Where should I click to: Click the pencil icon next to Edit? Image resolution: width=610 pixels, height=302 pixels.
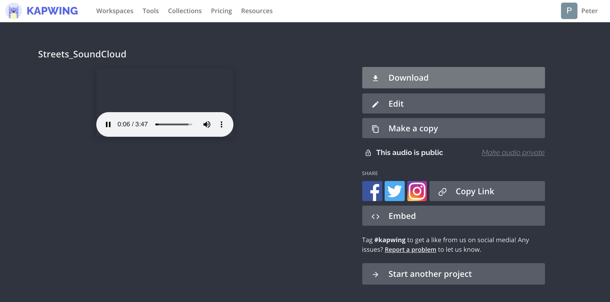coord(376,104)
